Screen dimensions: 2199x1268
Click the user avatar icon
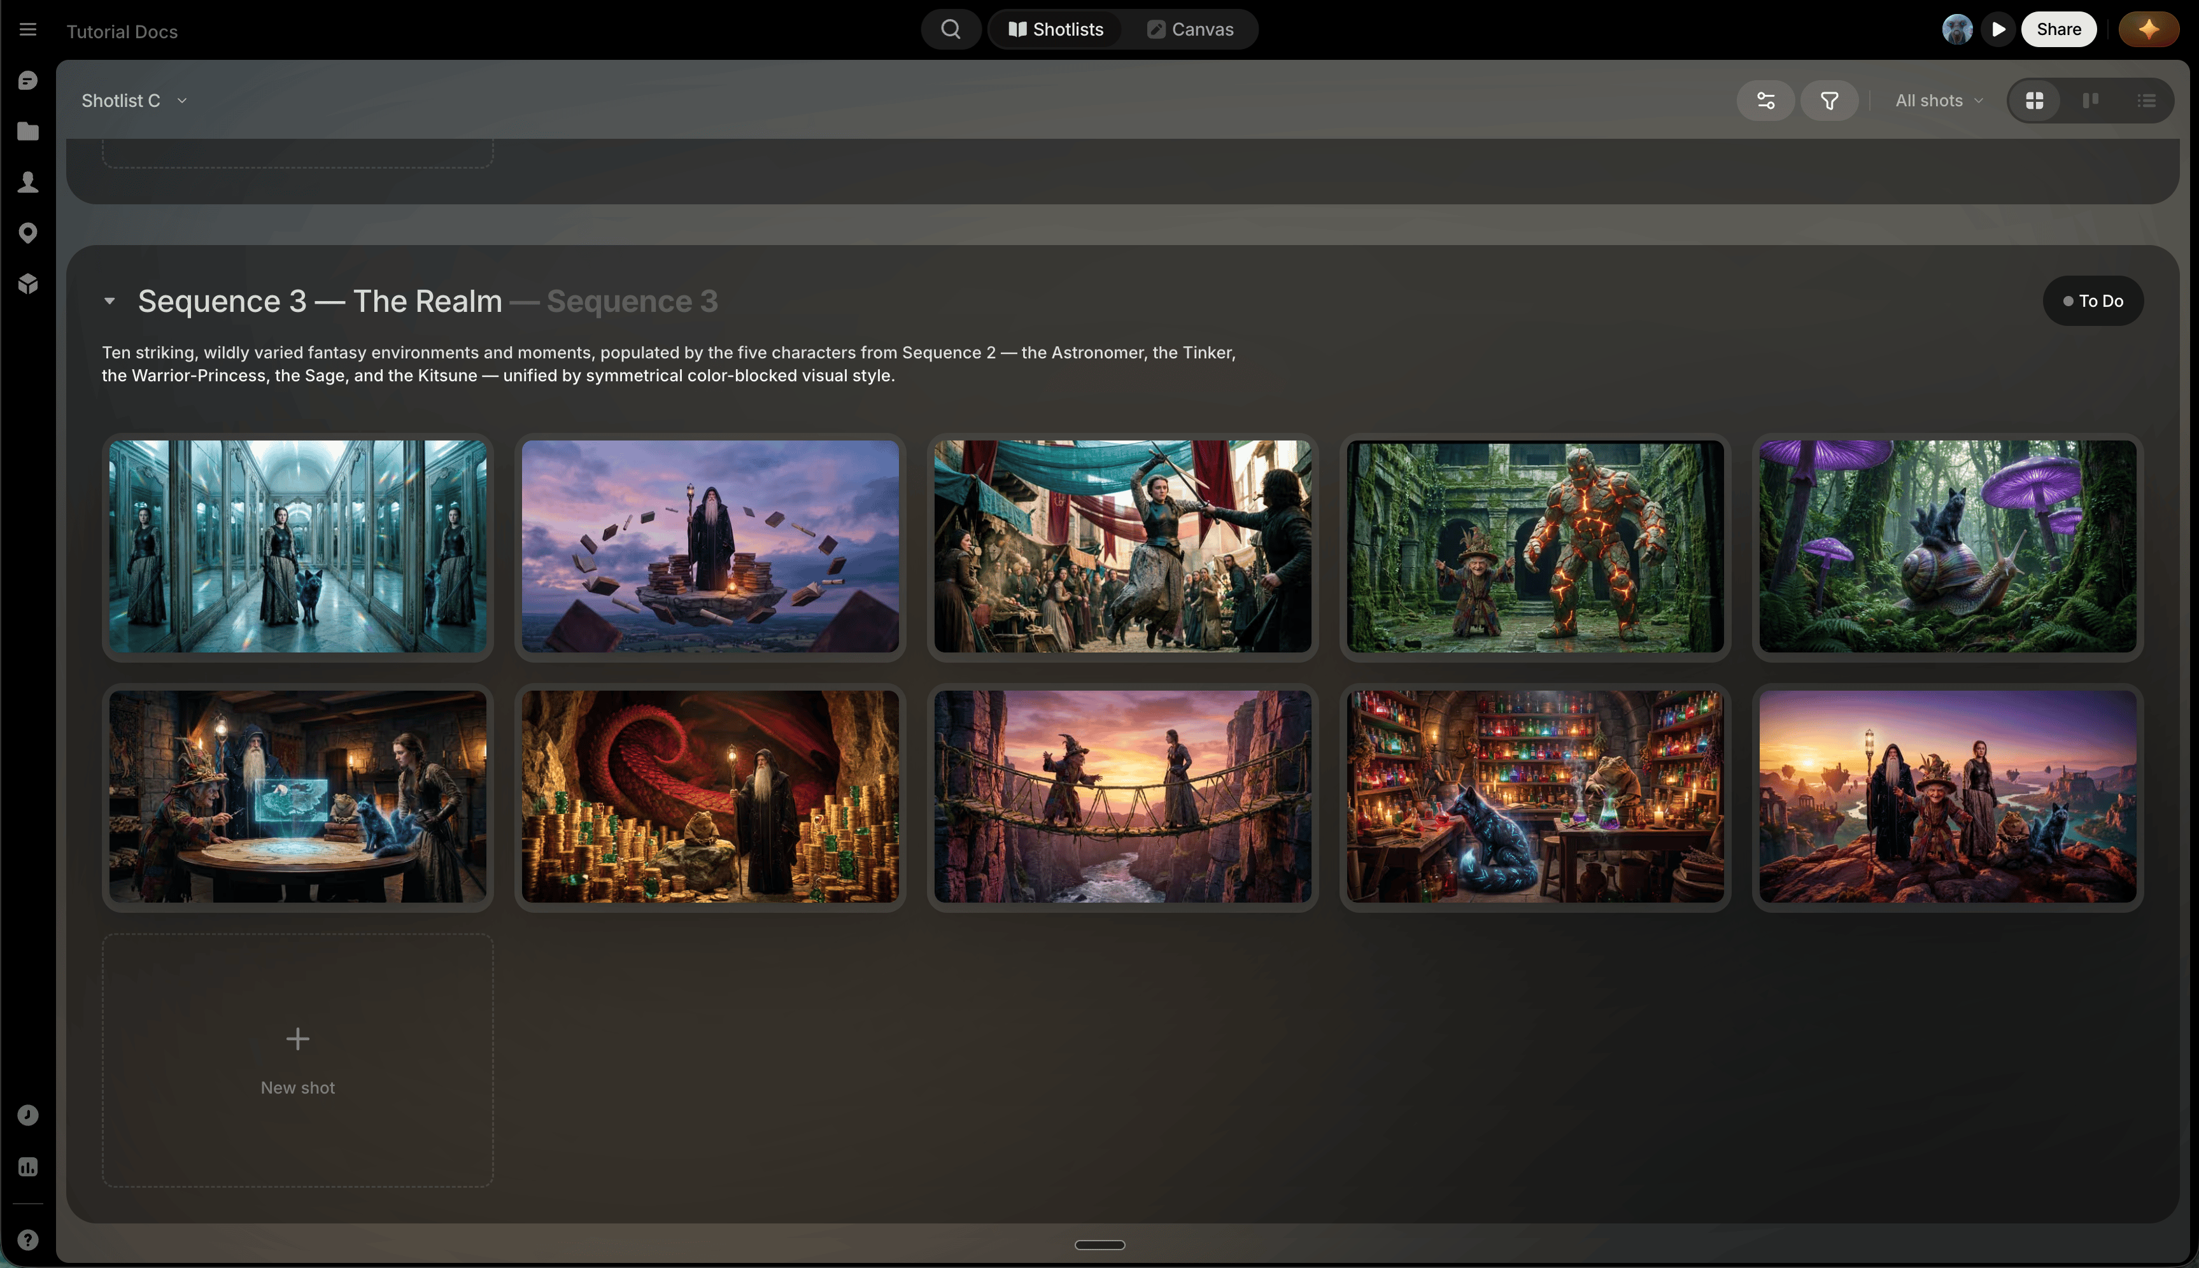click(1957, 30)
